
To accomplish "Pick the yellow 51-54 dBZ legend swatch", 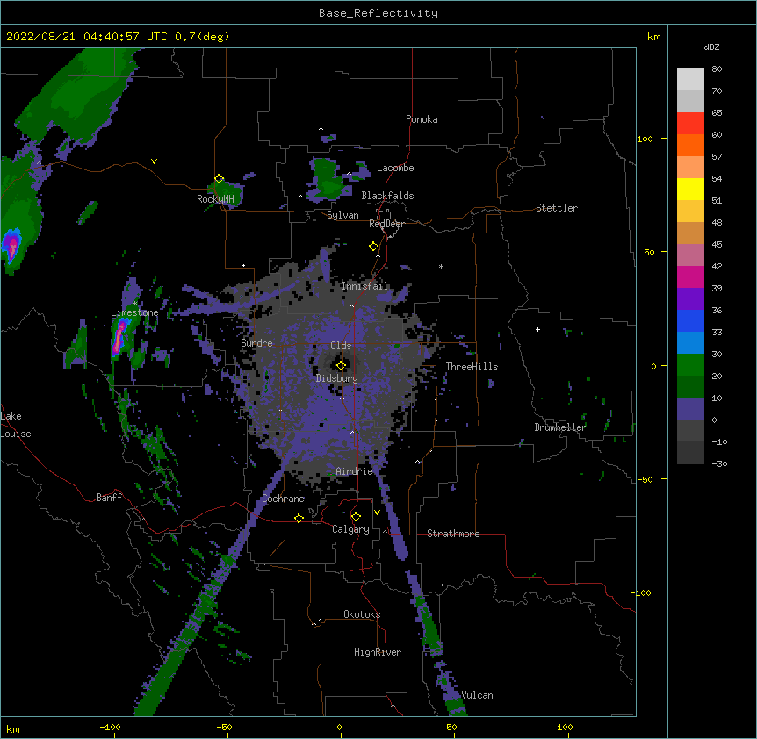I will coord(690,189).
